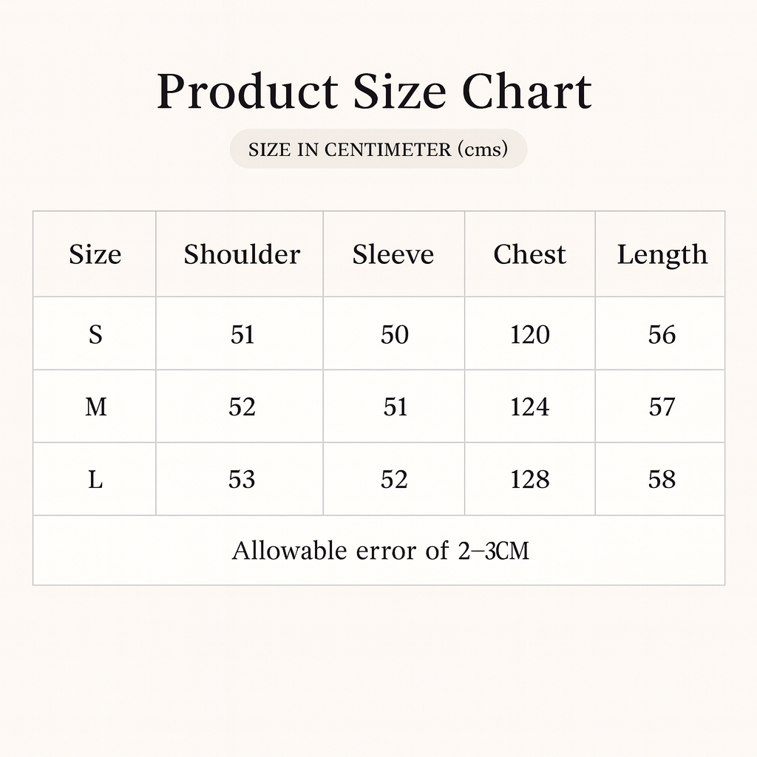The width and height of the screenshot is (757, 757).
Task: Choose the Chest column header
Action: [529, 254]
